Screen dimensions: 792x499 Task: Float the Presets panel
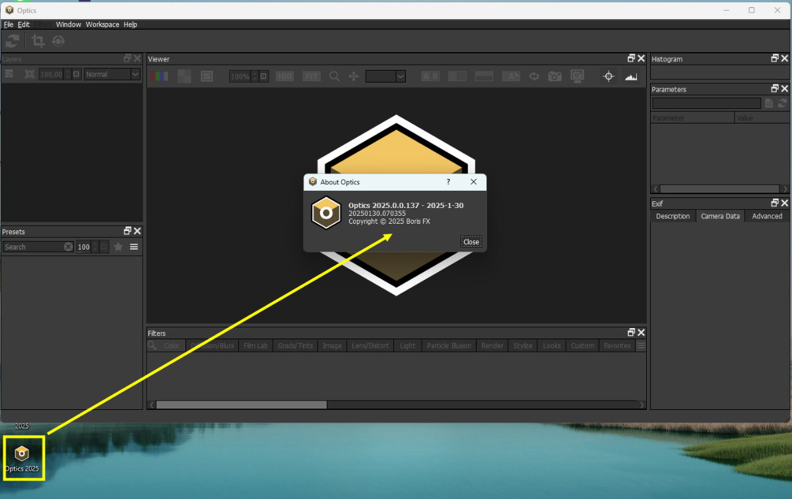click(127, 231)
